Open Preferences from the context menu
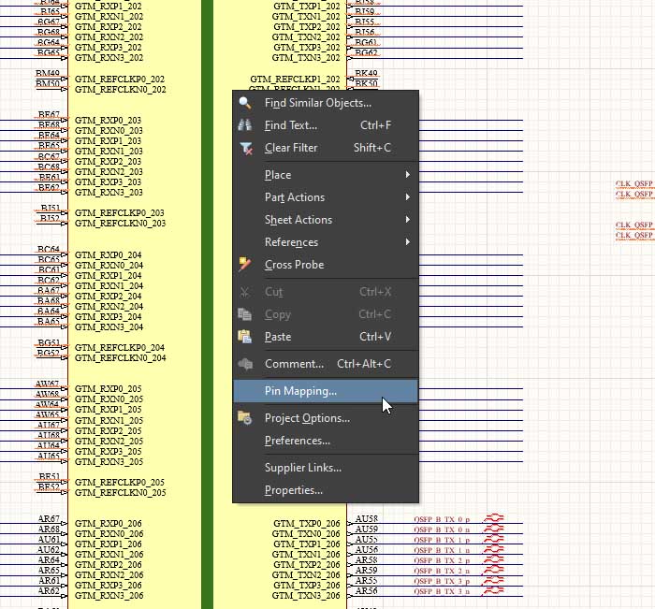 coord(297,441)
